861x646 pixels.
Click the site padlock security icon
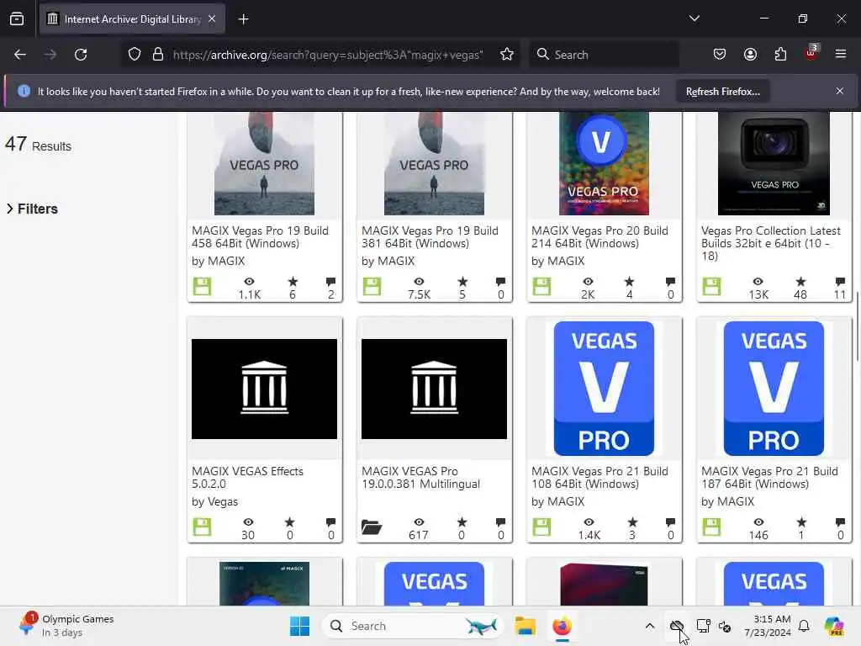[158, 55]
